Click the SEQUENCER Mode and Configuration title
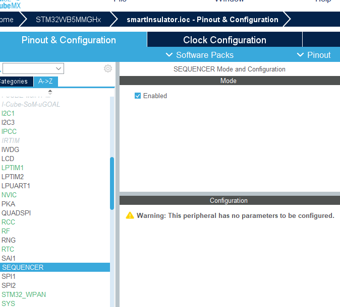The image size is (340, 307). coord(230,69)
